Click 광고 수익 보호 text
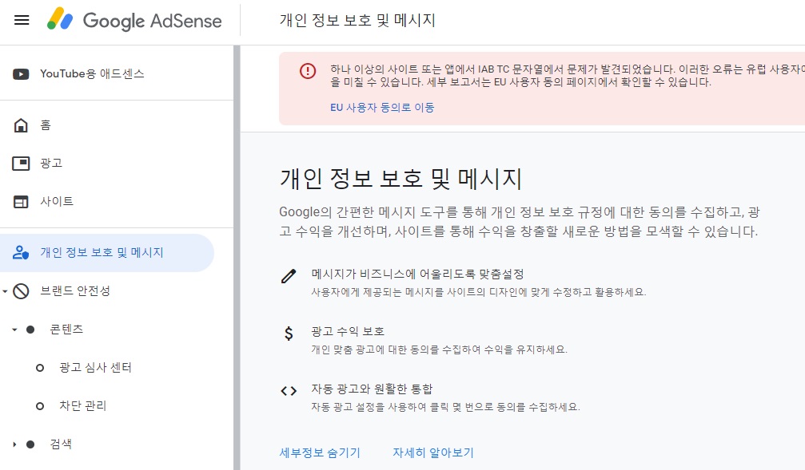805x470 pixels. pos(348,332)
